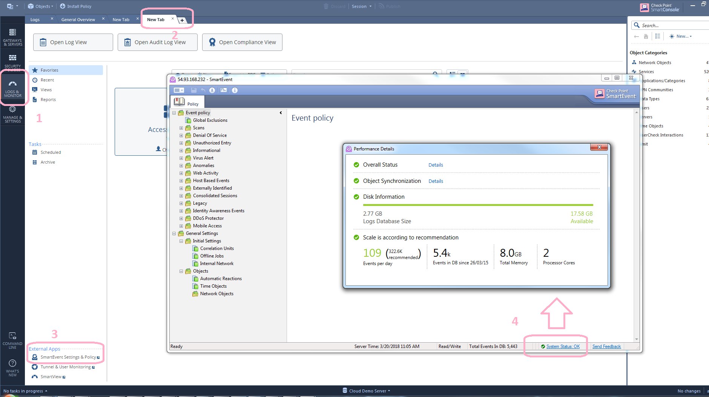The height and width of the screenshot is (397, 709).
Task: Launch SmartEvent Settings & Policy
Action: click(66, 357)
